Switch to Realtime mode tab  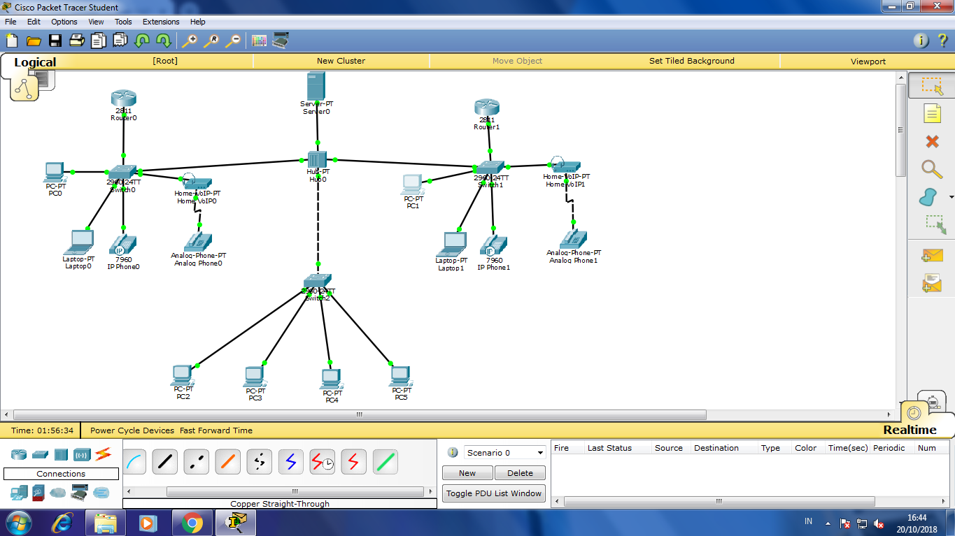point(910,430)
